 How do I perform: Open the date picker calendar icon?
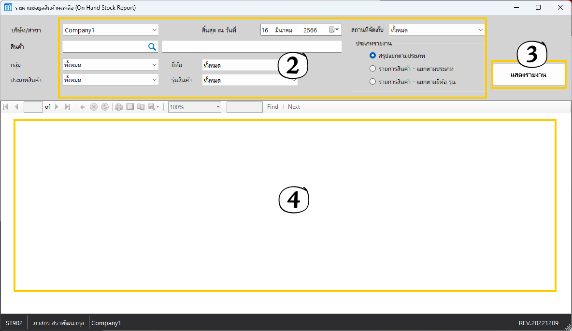pos(334,30)
